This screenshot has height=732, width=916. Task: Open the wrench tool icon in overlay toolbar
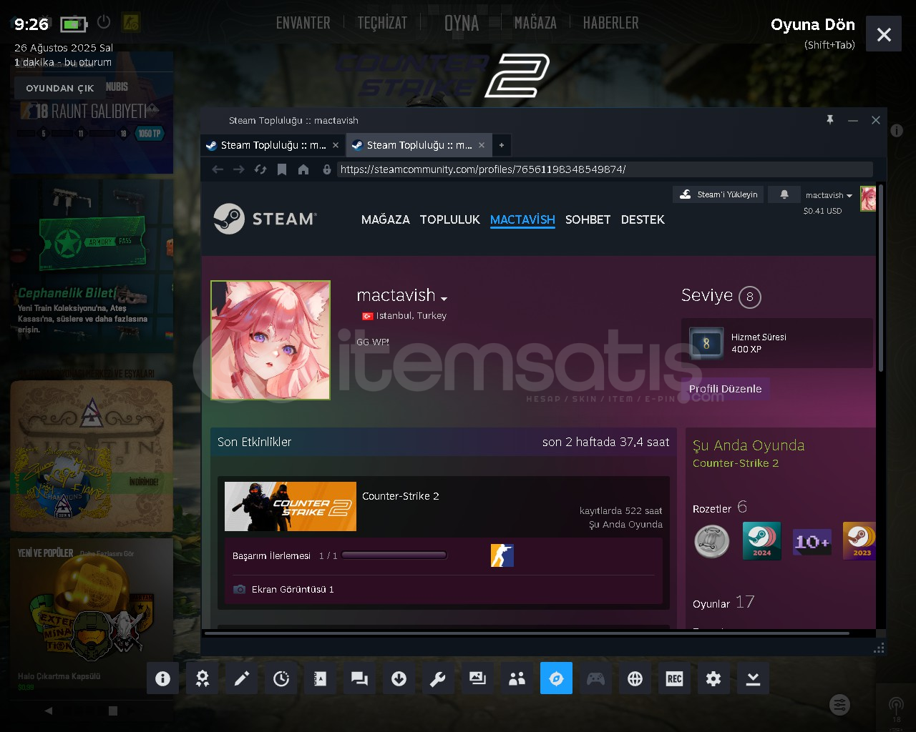click(438, 678)
